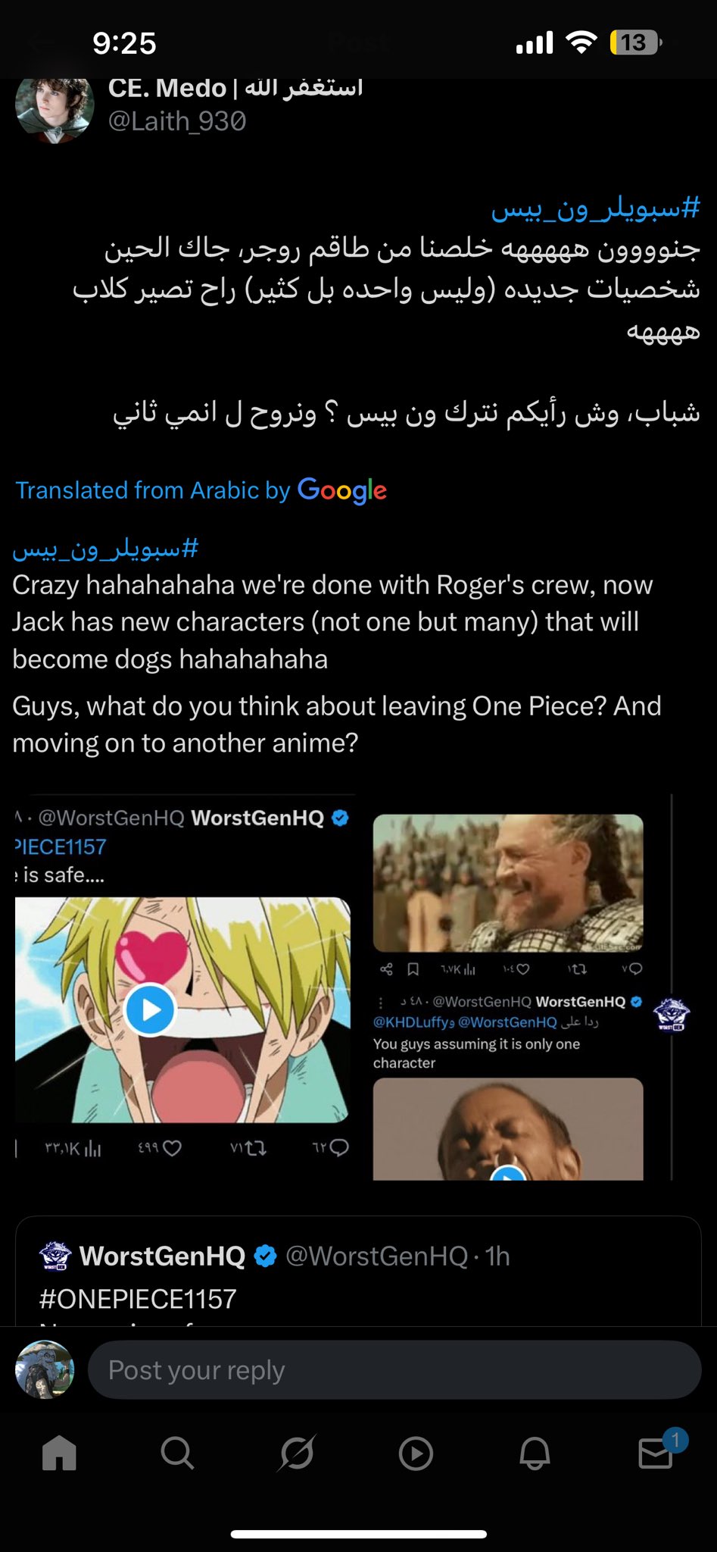
Task: Tap WorstGenHQ avatar in quoted post
Action: (55, 1256)
